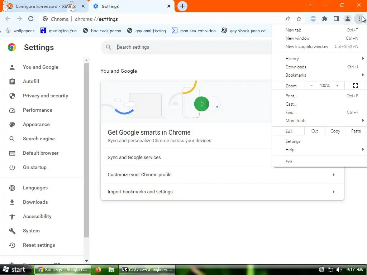Decrease zoom with minus button
Screen dimensions: 367x275
tap(311, 86)
